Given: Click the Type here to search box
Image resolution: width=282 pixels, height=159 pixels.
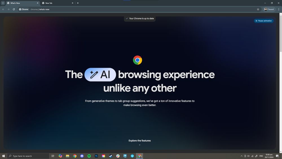Looking at the screenshot, I should tap(28, 156).
